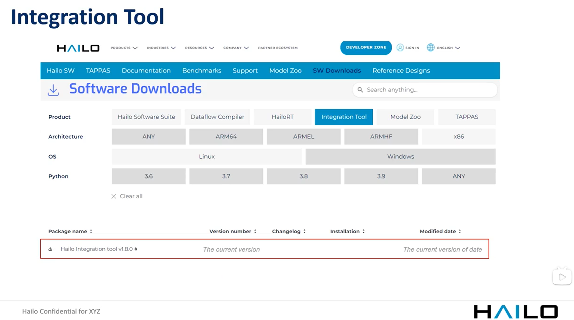
Task: Expand the Company dropdown menu
Action: 236,48
